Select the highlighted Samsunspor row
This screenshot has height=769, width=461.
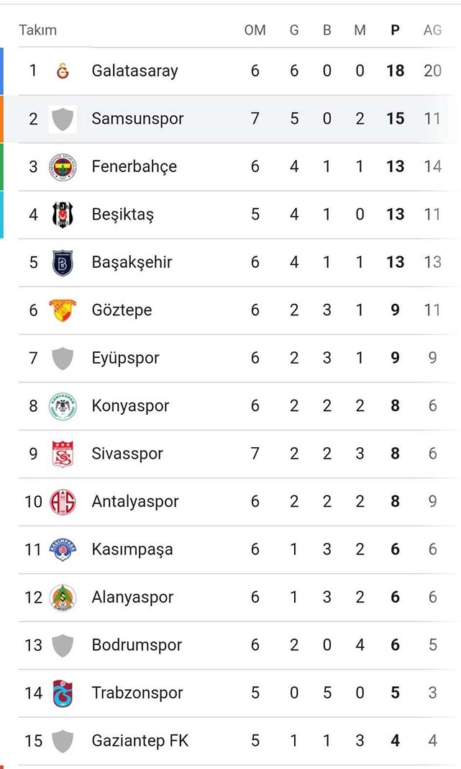[x=230, y=118]
